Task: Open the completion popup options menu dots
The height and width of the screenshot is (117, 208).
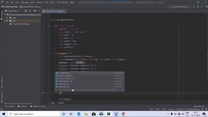Action: (x=123, y=90)
